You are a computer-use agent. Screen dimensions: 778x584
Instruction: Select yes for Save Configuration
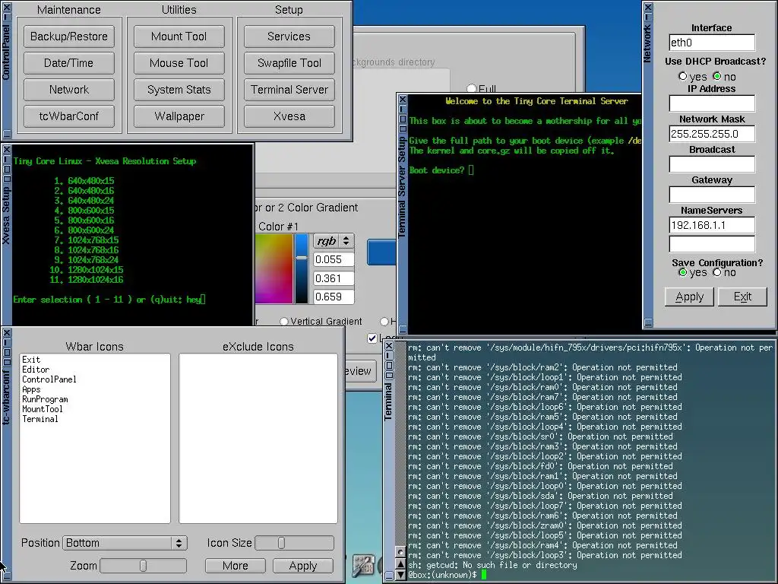[683, 272]
